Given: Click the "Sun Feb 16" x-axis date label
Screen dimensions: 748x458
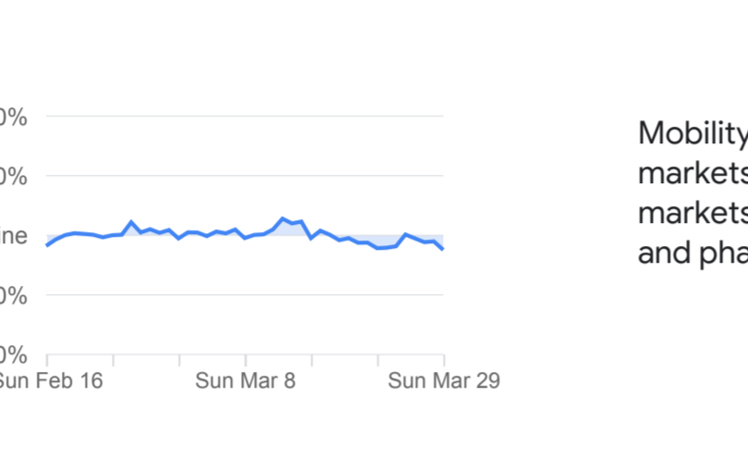Looking at the screenshot, I should coord(48,380).
